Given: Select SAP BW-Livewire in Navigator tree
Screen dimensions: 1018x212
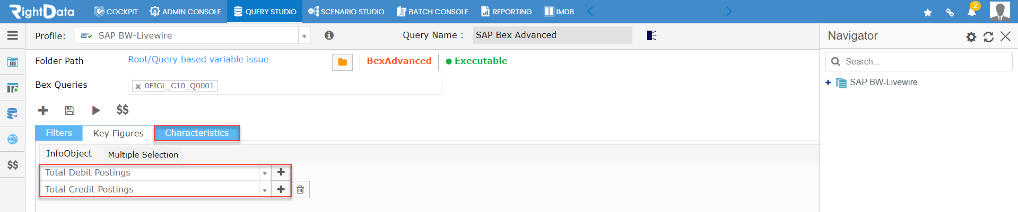Looking at the screenshot, I should pyautogui.click(x=883, y=82).
